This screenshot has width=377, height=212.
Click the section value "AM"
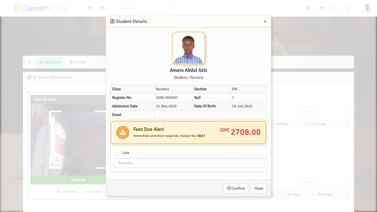(x=235, y=89)
